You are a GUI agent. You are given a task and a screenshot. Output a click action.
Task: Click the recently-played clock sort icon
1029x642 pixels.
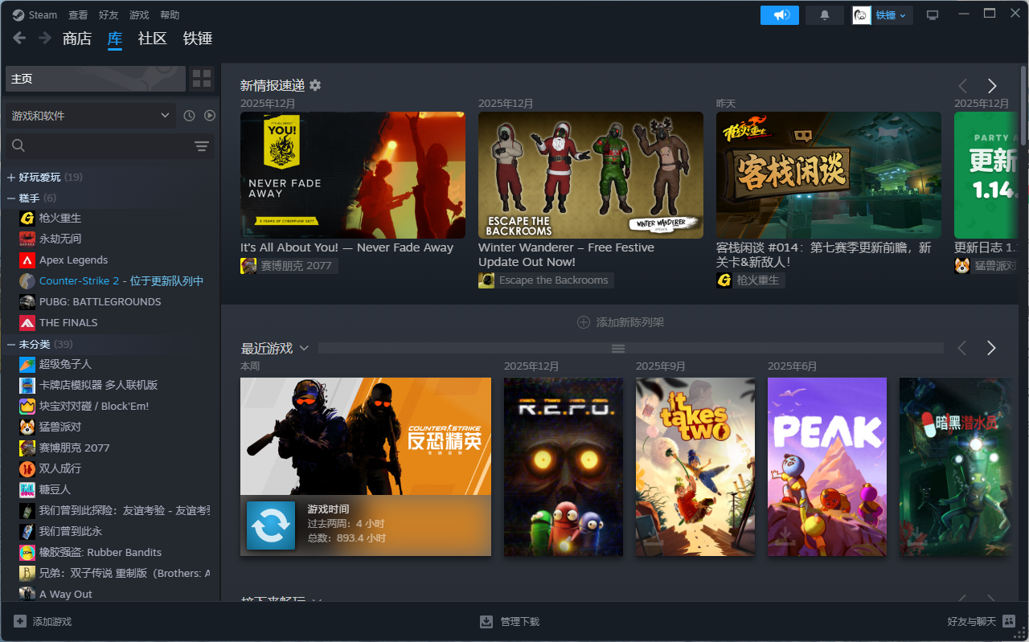(x=188, y=115)
